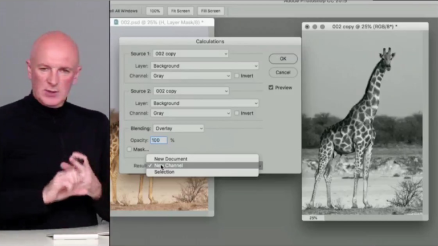The image size is (438, 246).
Task: Click the zoom dot on 002 copy window
Action: (x=322, y=26)
